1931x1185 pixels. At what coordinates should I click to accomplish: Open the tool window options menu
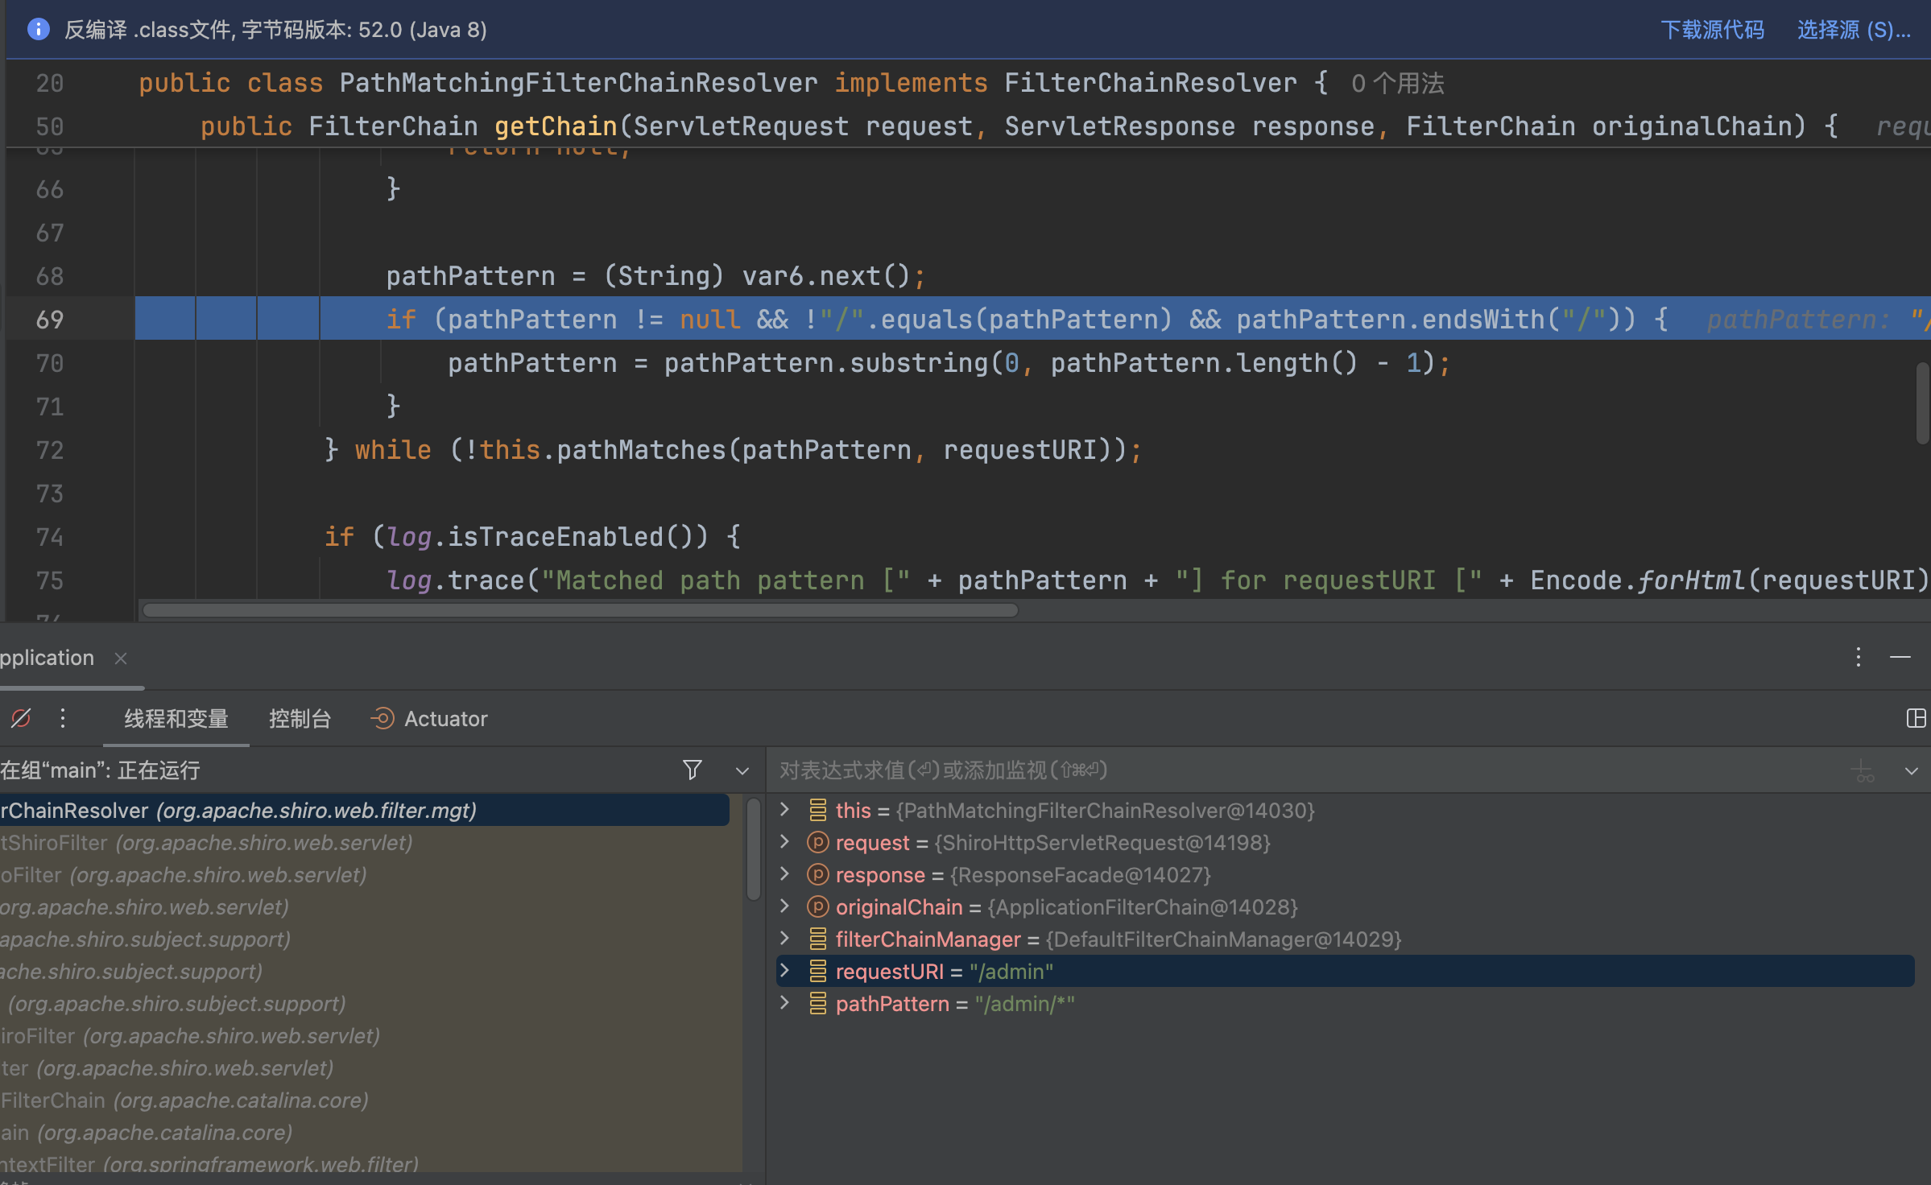1858,658
